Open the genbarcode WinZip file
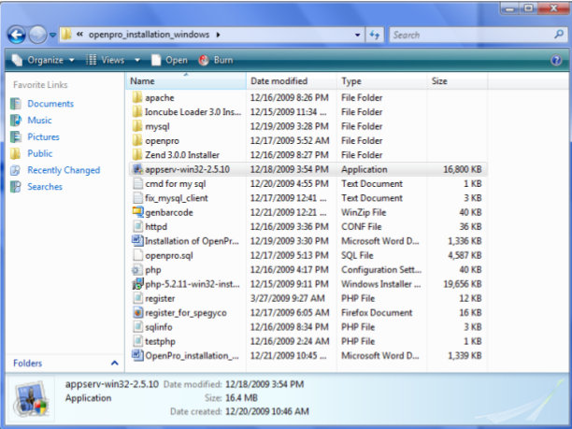The height and width of the screenshot is (429, 572). [168, 212]
